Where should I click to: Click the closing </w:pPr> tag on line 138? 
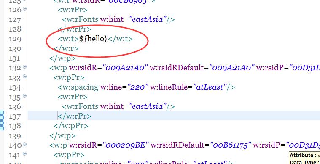tap(71, 126)
